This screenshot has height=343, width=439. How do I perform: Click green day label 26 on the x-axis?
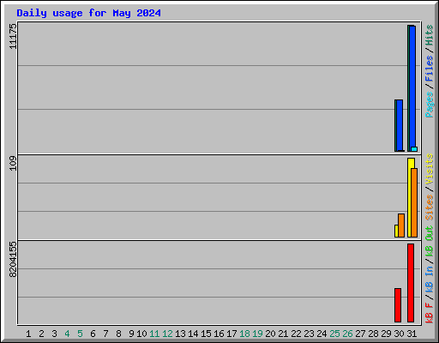(347, 334)
